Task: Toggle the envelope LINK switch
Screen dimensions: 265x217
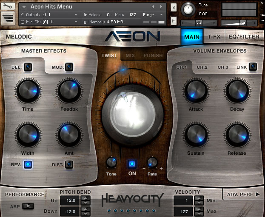Action: coord(253,67)
